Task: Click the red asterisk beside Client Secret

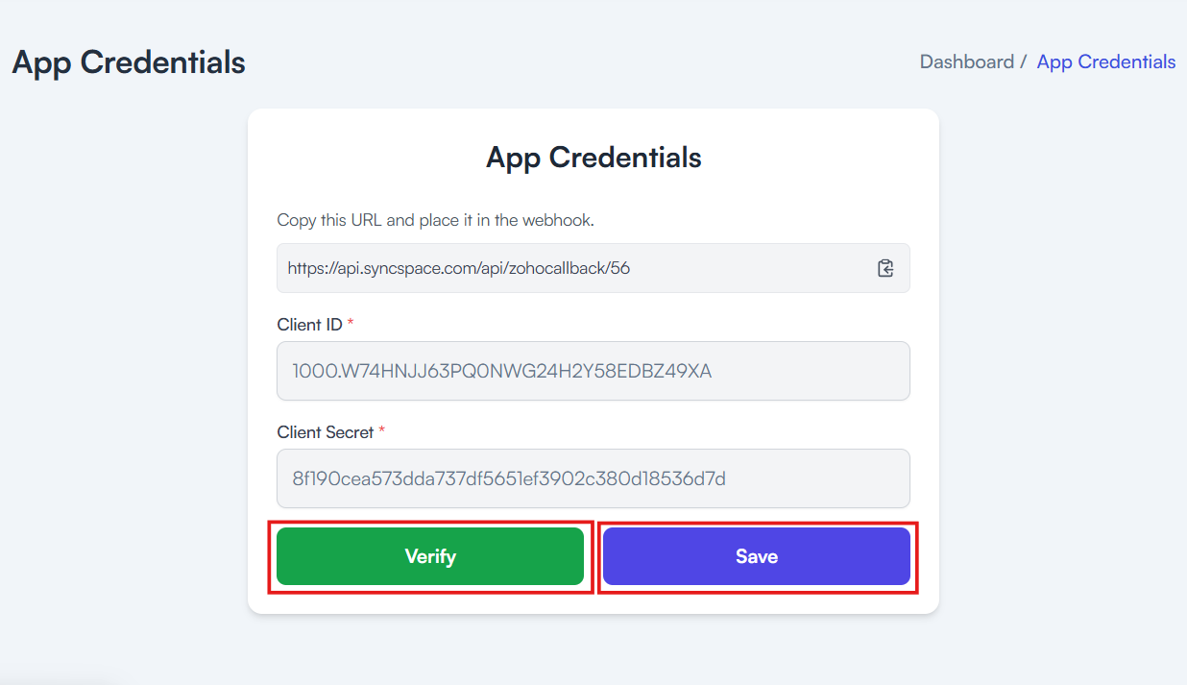Action: 381,431
